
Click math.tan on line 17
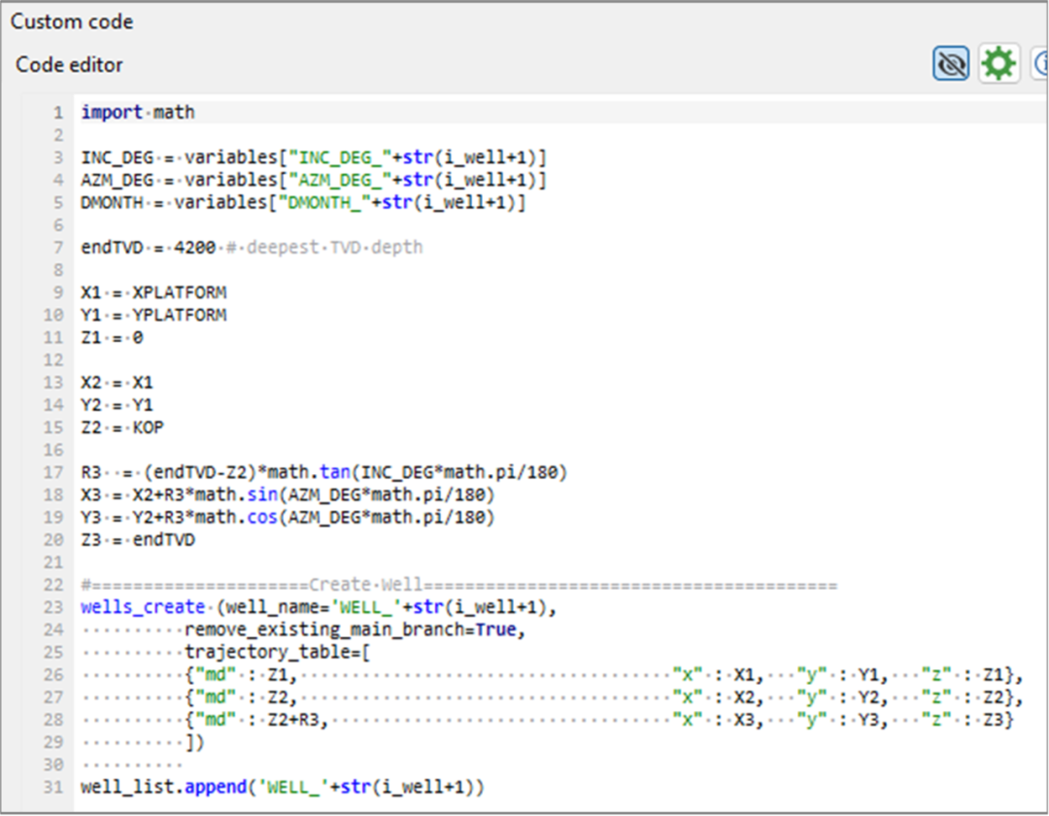click(315, 473)
